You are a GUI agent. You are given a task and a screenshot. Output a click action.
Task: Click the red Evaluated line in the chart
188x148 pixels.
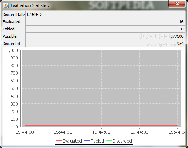(101, 126)
